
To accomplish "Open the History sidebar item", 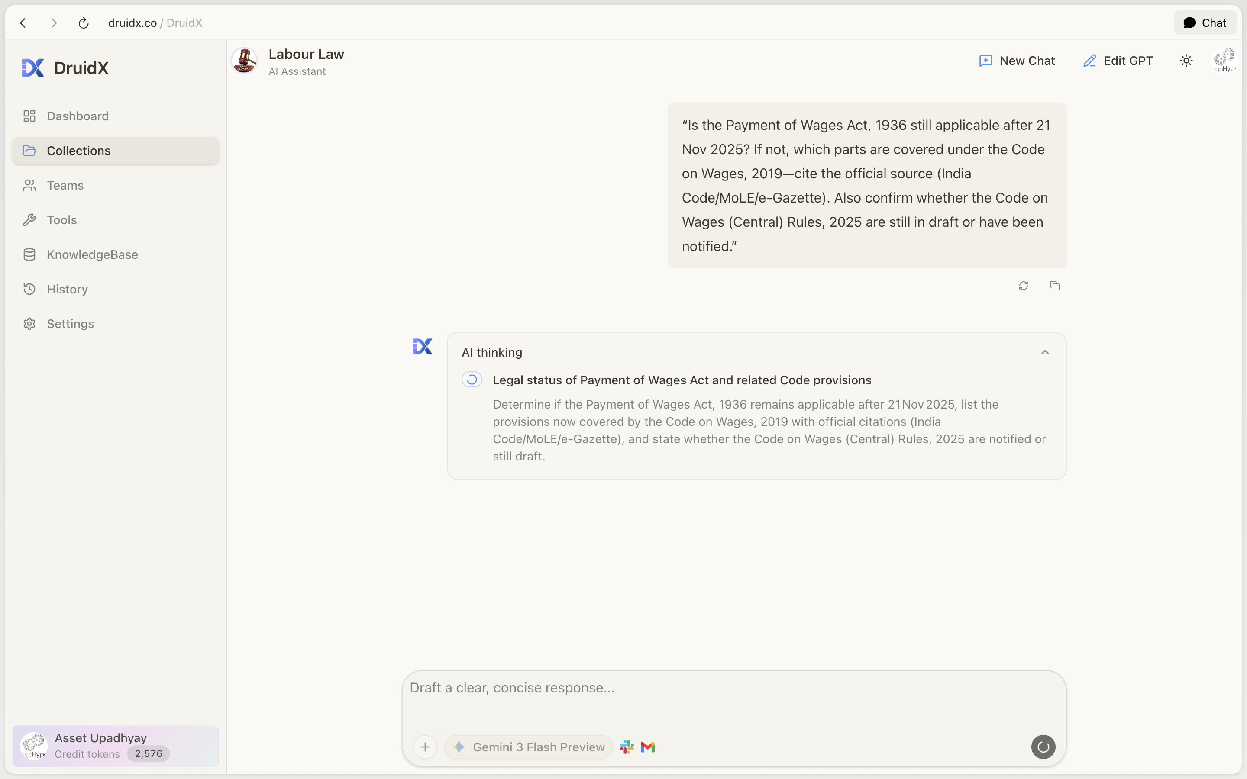I will 68,289.
